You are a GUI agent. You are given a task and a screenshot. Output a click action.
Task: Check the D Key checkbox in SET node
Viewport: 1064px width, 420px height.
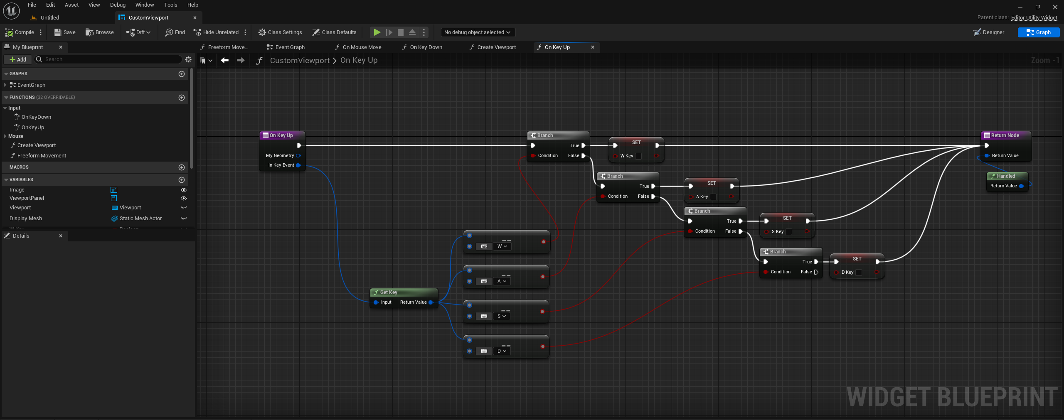click(x=859, y=273)
